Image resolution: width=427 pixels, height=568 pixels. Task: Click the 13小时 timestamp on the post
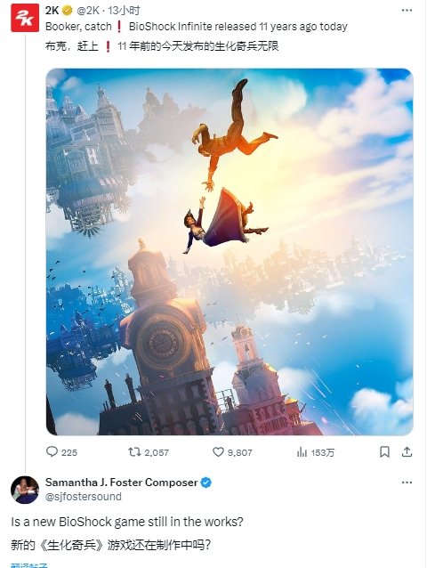click(x=124, y=11)
